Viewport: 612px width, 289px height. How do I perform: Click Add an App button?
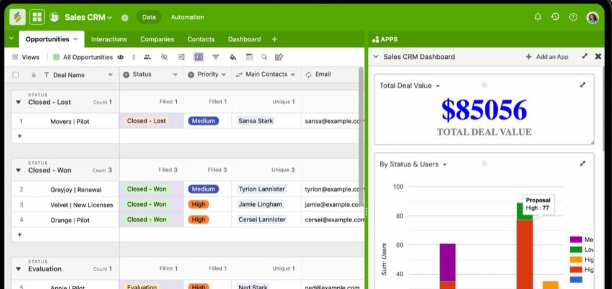547,56
